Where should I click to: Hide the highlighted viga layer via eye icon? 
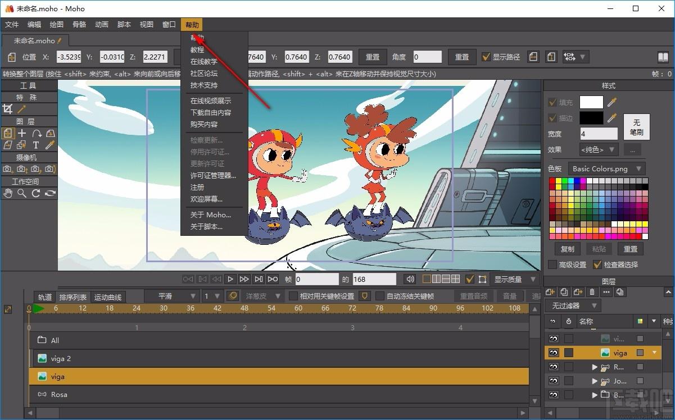[554, 353]
